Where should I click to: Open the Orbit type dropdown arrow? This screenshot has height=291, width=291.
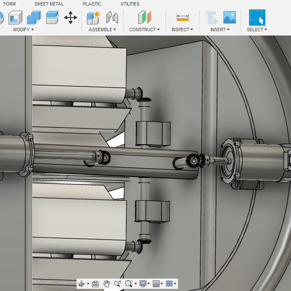[x=88, y=284]
